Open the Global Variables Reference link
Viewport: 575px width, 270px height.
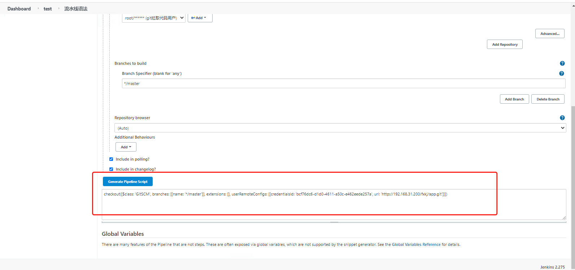coord(416,244)
